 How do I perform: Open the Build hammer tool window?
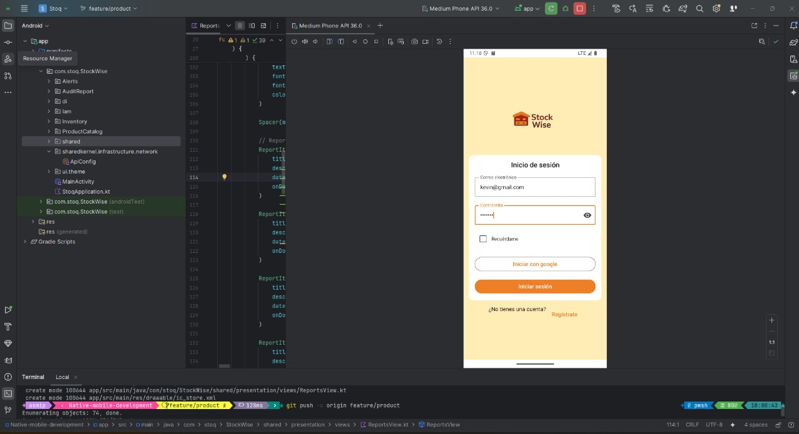(8, 327)
